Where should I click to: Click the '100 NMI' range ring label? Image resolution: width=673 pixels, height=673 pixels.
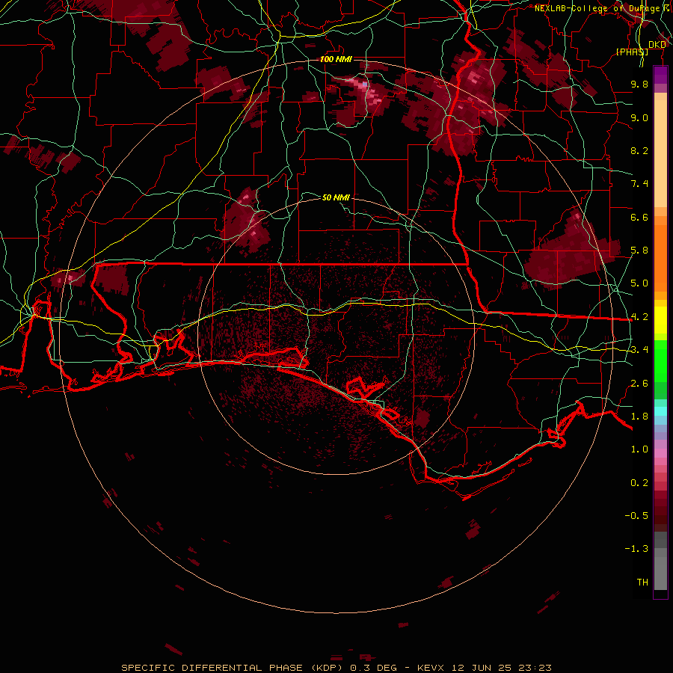[x=336, y=59]
